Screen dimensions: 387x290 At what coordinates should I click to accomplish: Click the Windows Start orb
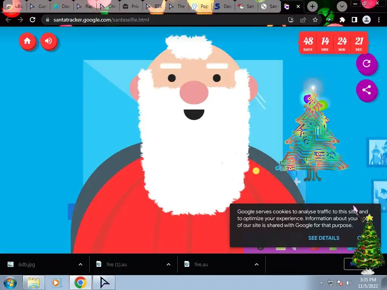pos(10,282)
